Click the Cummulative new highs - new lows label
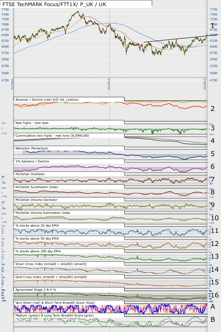221x332 pixels. [52, 136]
